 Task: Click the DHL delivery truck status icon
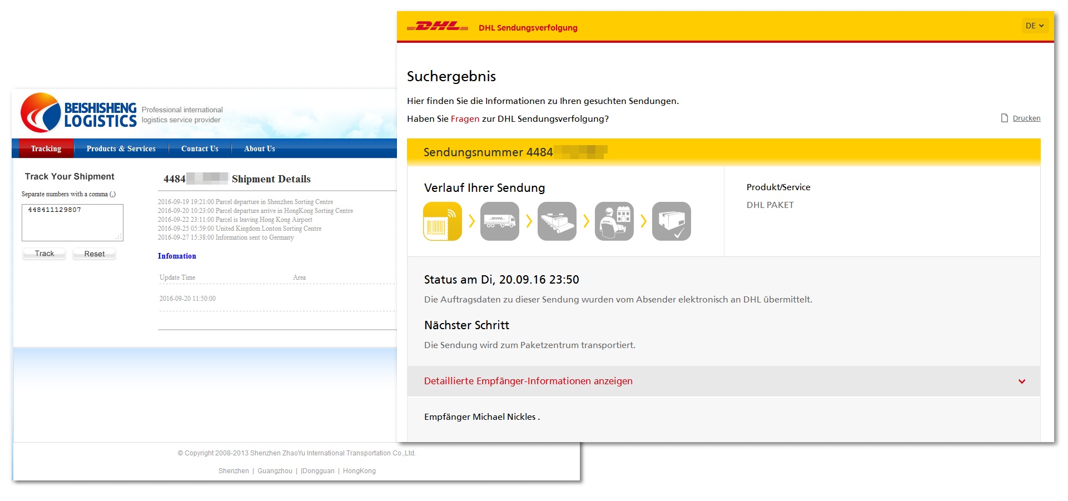coord(499,221)
